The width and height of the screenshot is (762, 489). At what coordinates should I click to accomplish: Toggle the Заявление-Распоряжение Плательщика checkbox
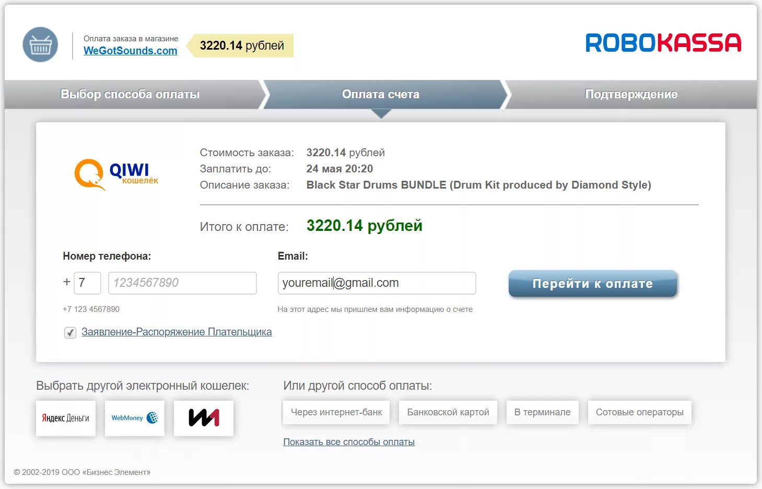tap(70, 333)
